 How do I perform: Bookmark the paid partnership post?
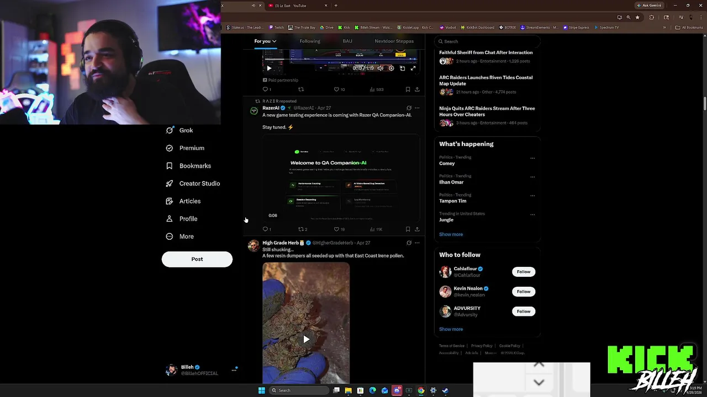click(x=408, y=89)
